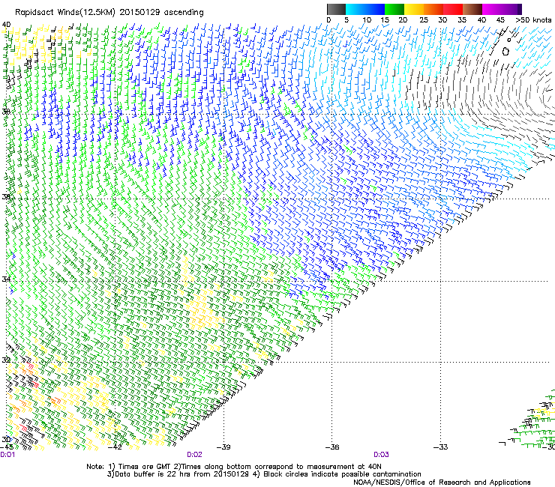
Task: Click the gray 0-5 knots legend swatch
Action: (x=336, y=9)
